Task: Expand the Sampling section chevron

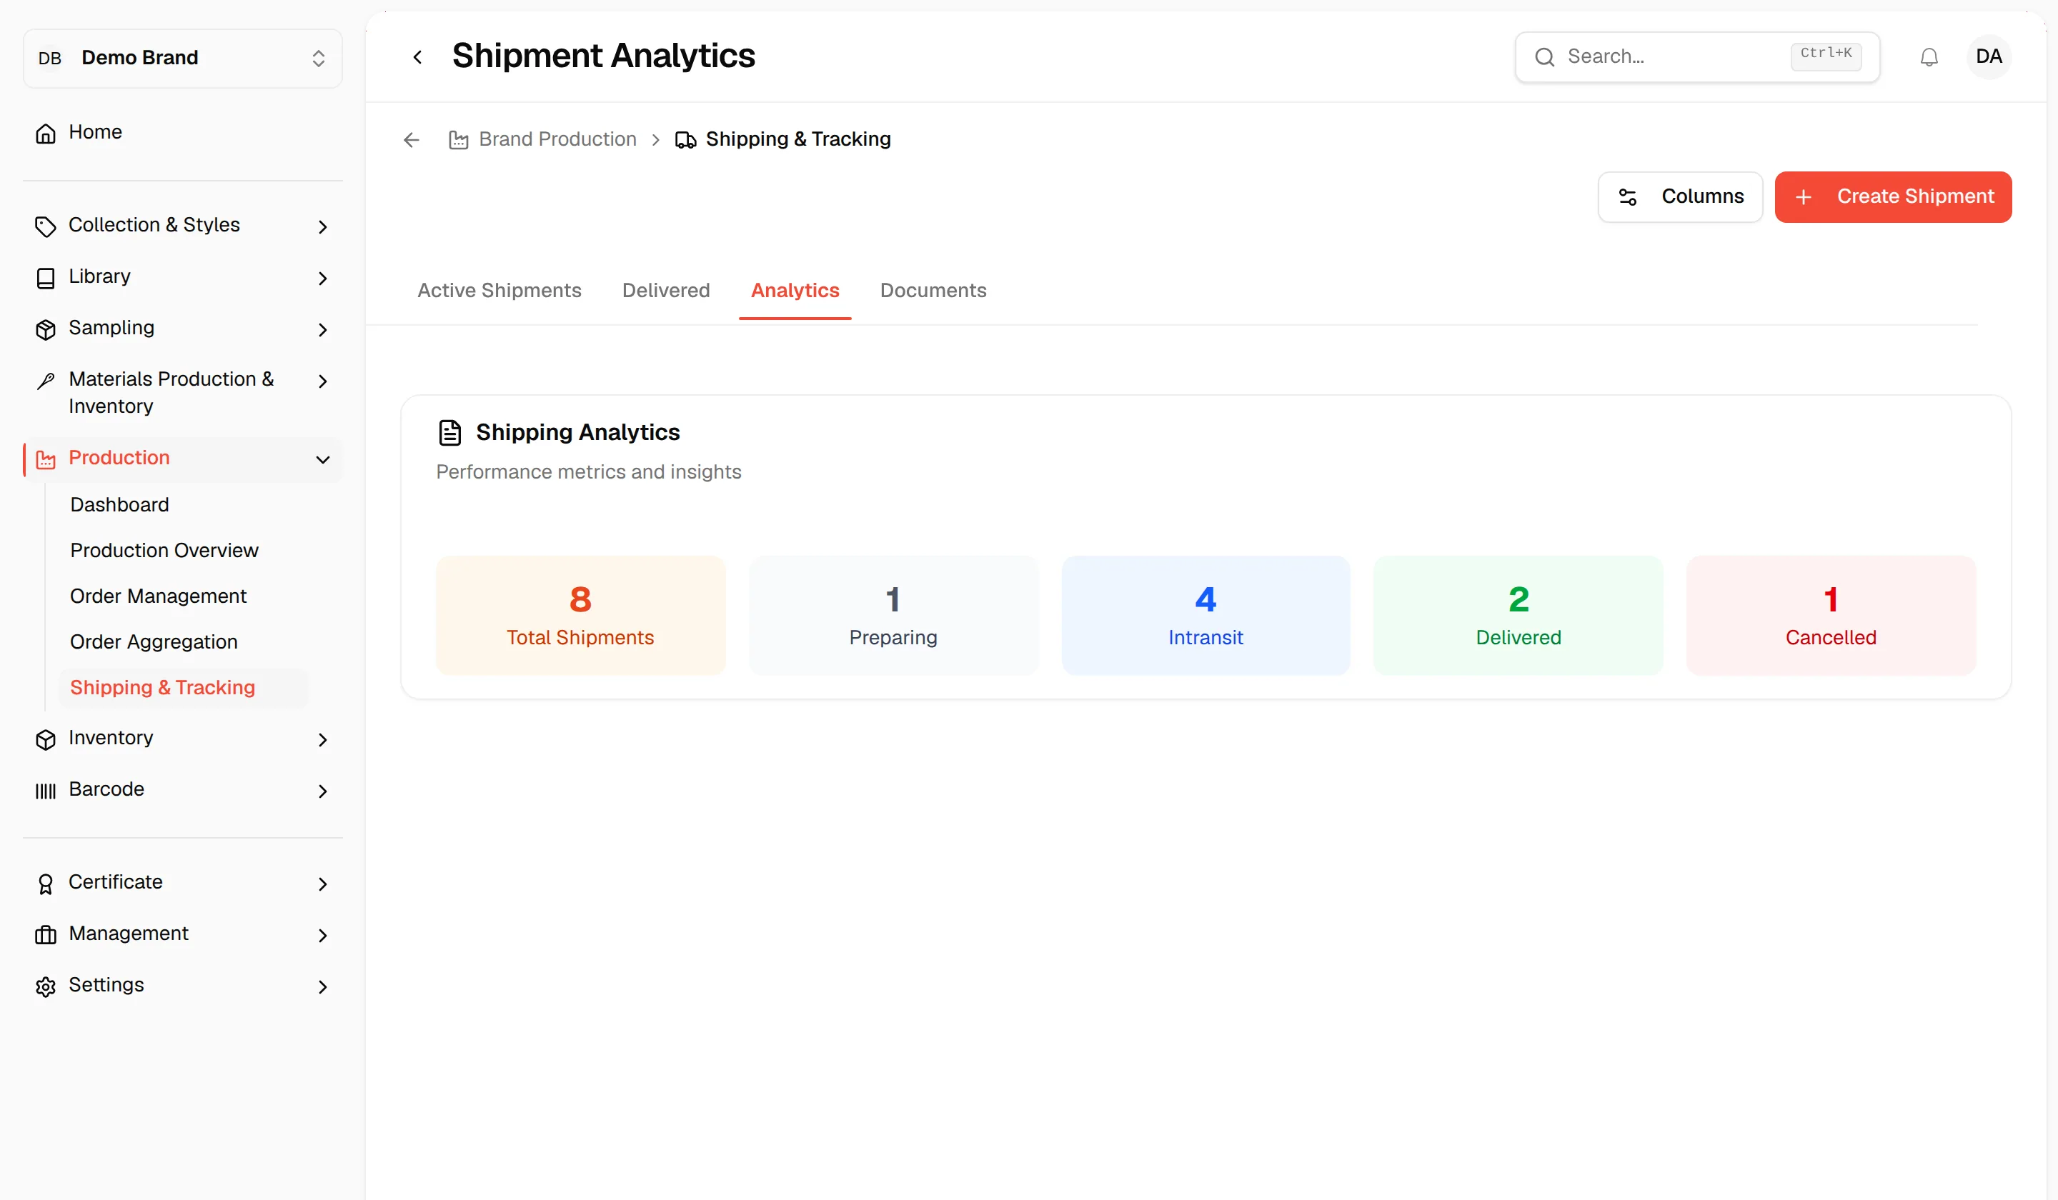Action: (322, 330)
